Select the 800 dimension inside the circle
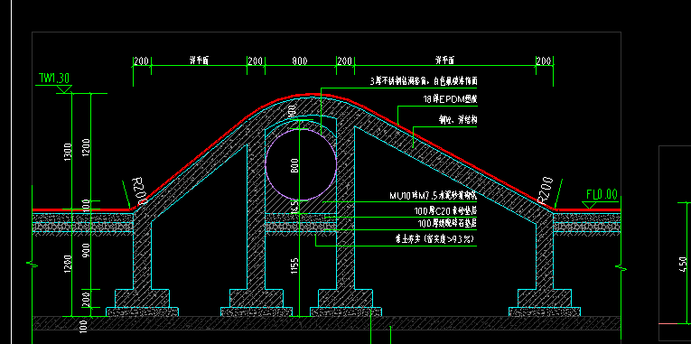This screenshot has height=344, width=691. coord(294,165)
